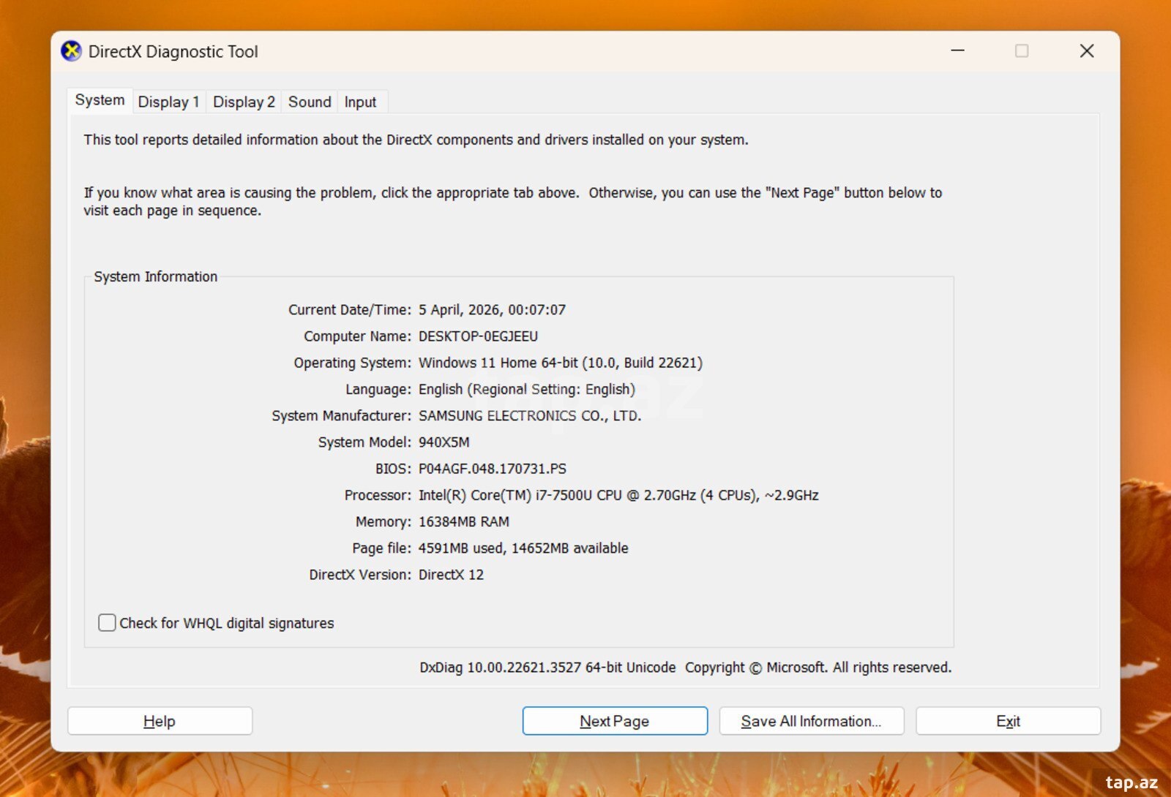
Task: Click the DirectX Diagnostic Tool title icon
Action: click(x=71, y=51)
